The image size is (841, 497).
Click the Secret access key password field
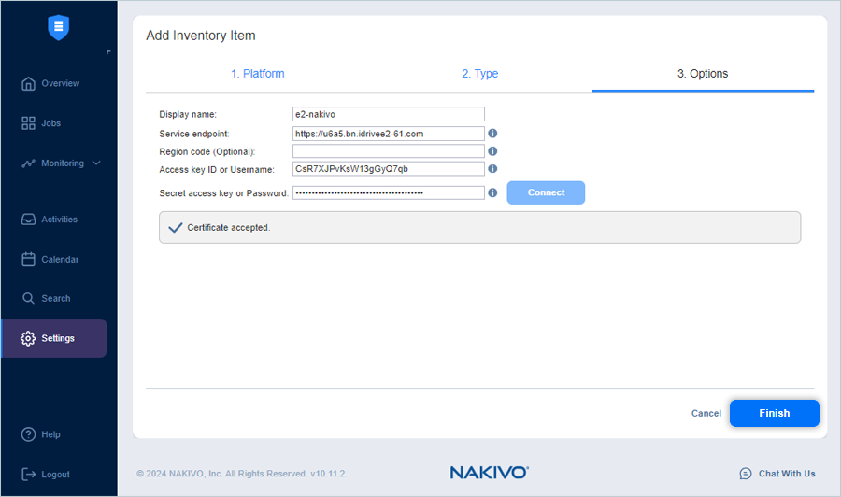point(389,192)
